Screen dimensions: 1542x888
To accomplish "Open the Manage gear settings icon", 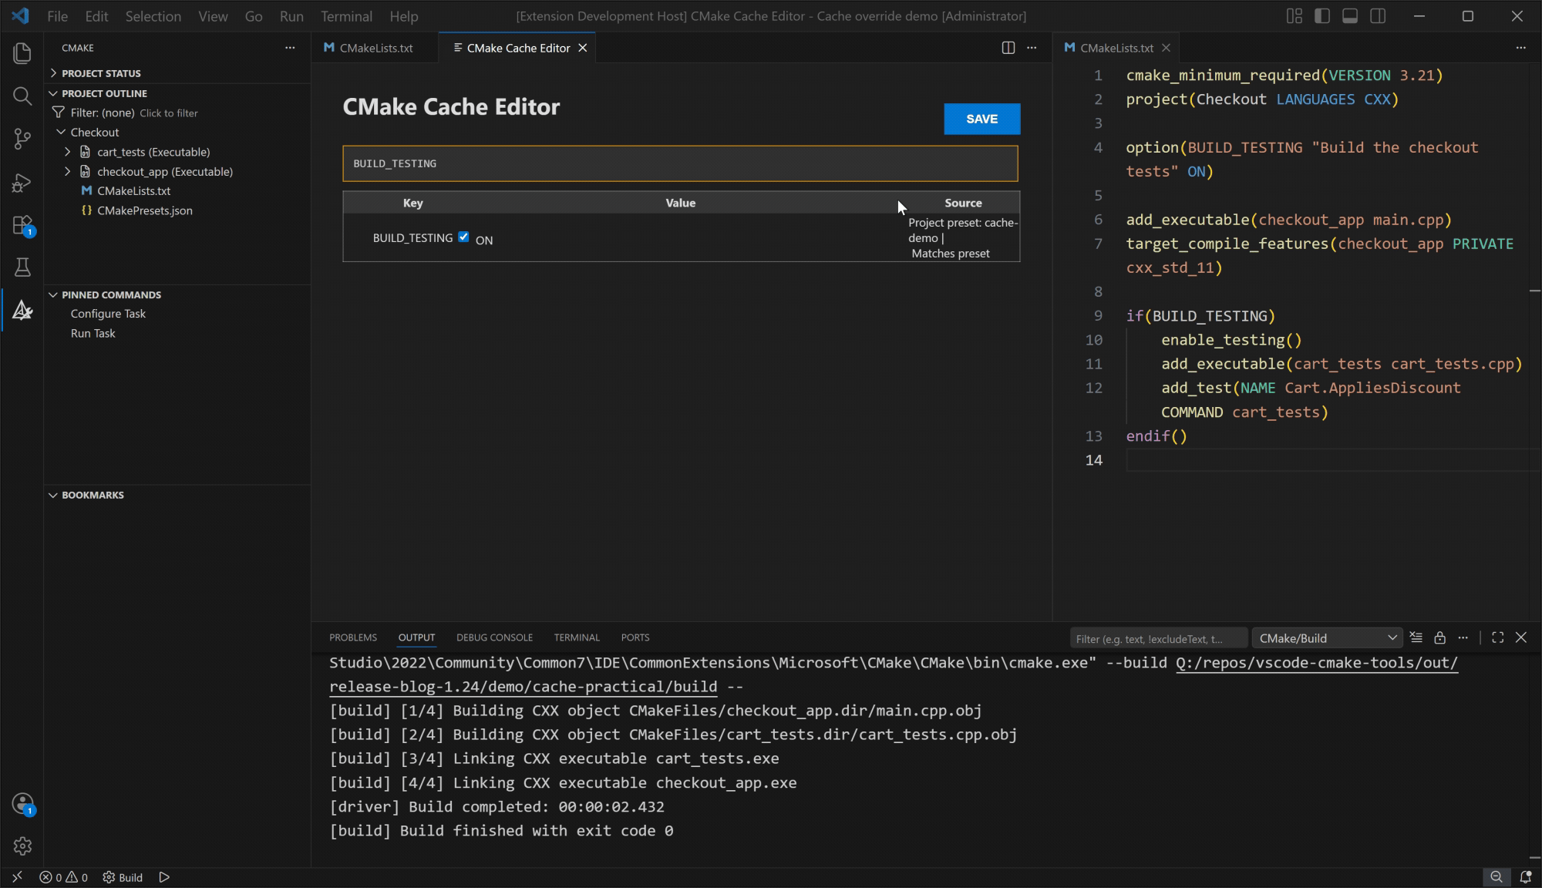I will tap(22, 846).
